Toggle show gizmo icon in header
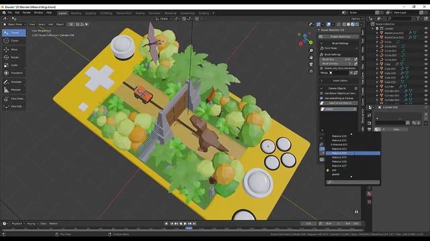The height and width of the screenshot is (241, 430). [318, 24]
